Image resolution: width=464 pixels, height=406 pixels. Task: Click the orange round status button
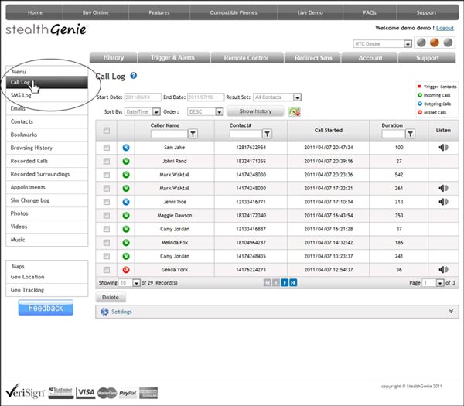click(435, 43)
